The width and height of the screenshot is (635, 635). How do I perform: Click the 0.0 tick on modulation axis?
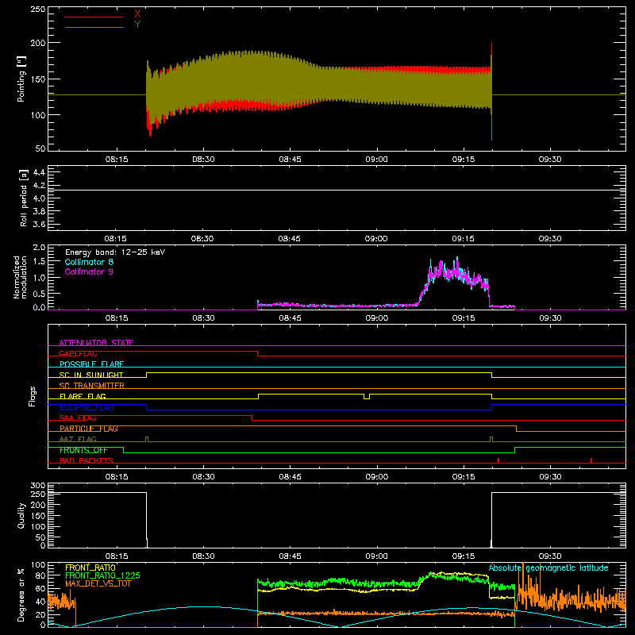point(39,307)
